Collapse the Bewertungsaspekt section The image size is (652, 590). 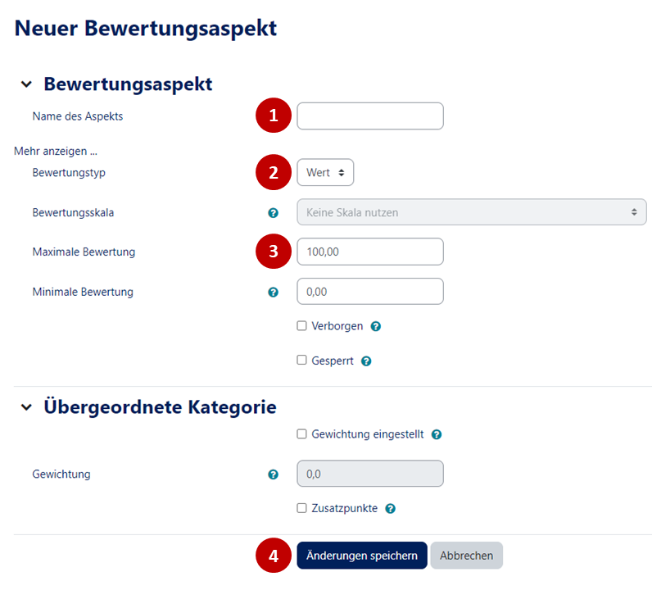[x=26, y=84]
